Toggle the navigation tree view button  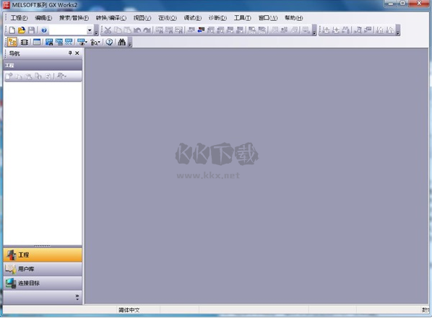pos(12,42)
